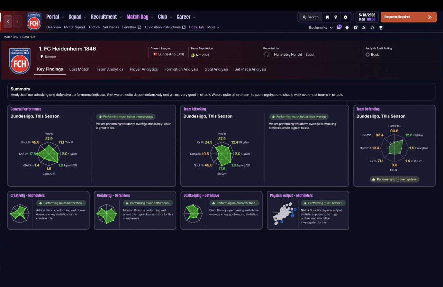Click the National team reputation icon
This screenshot has width=443, height=287.
click(193, 55)
